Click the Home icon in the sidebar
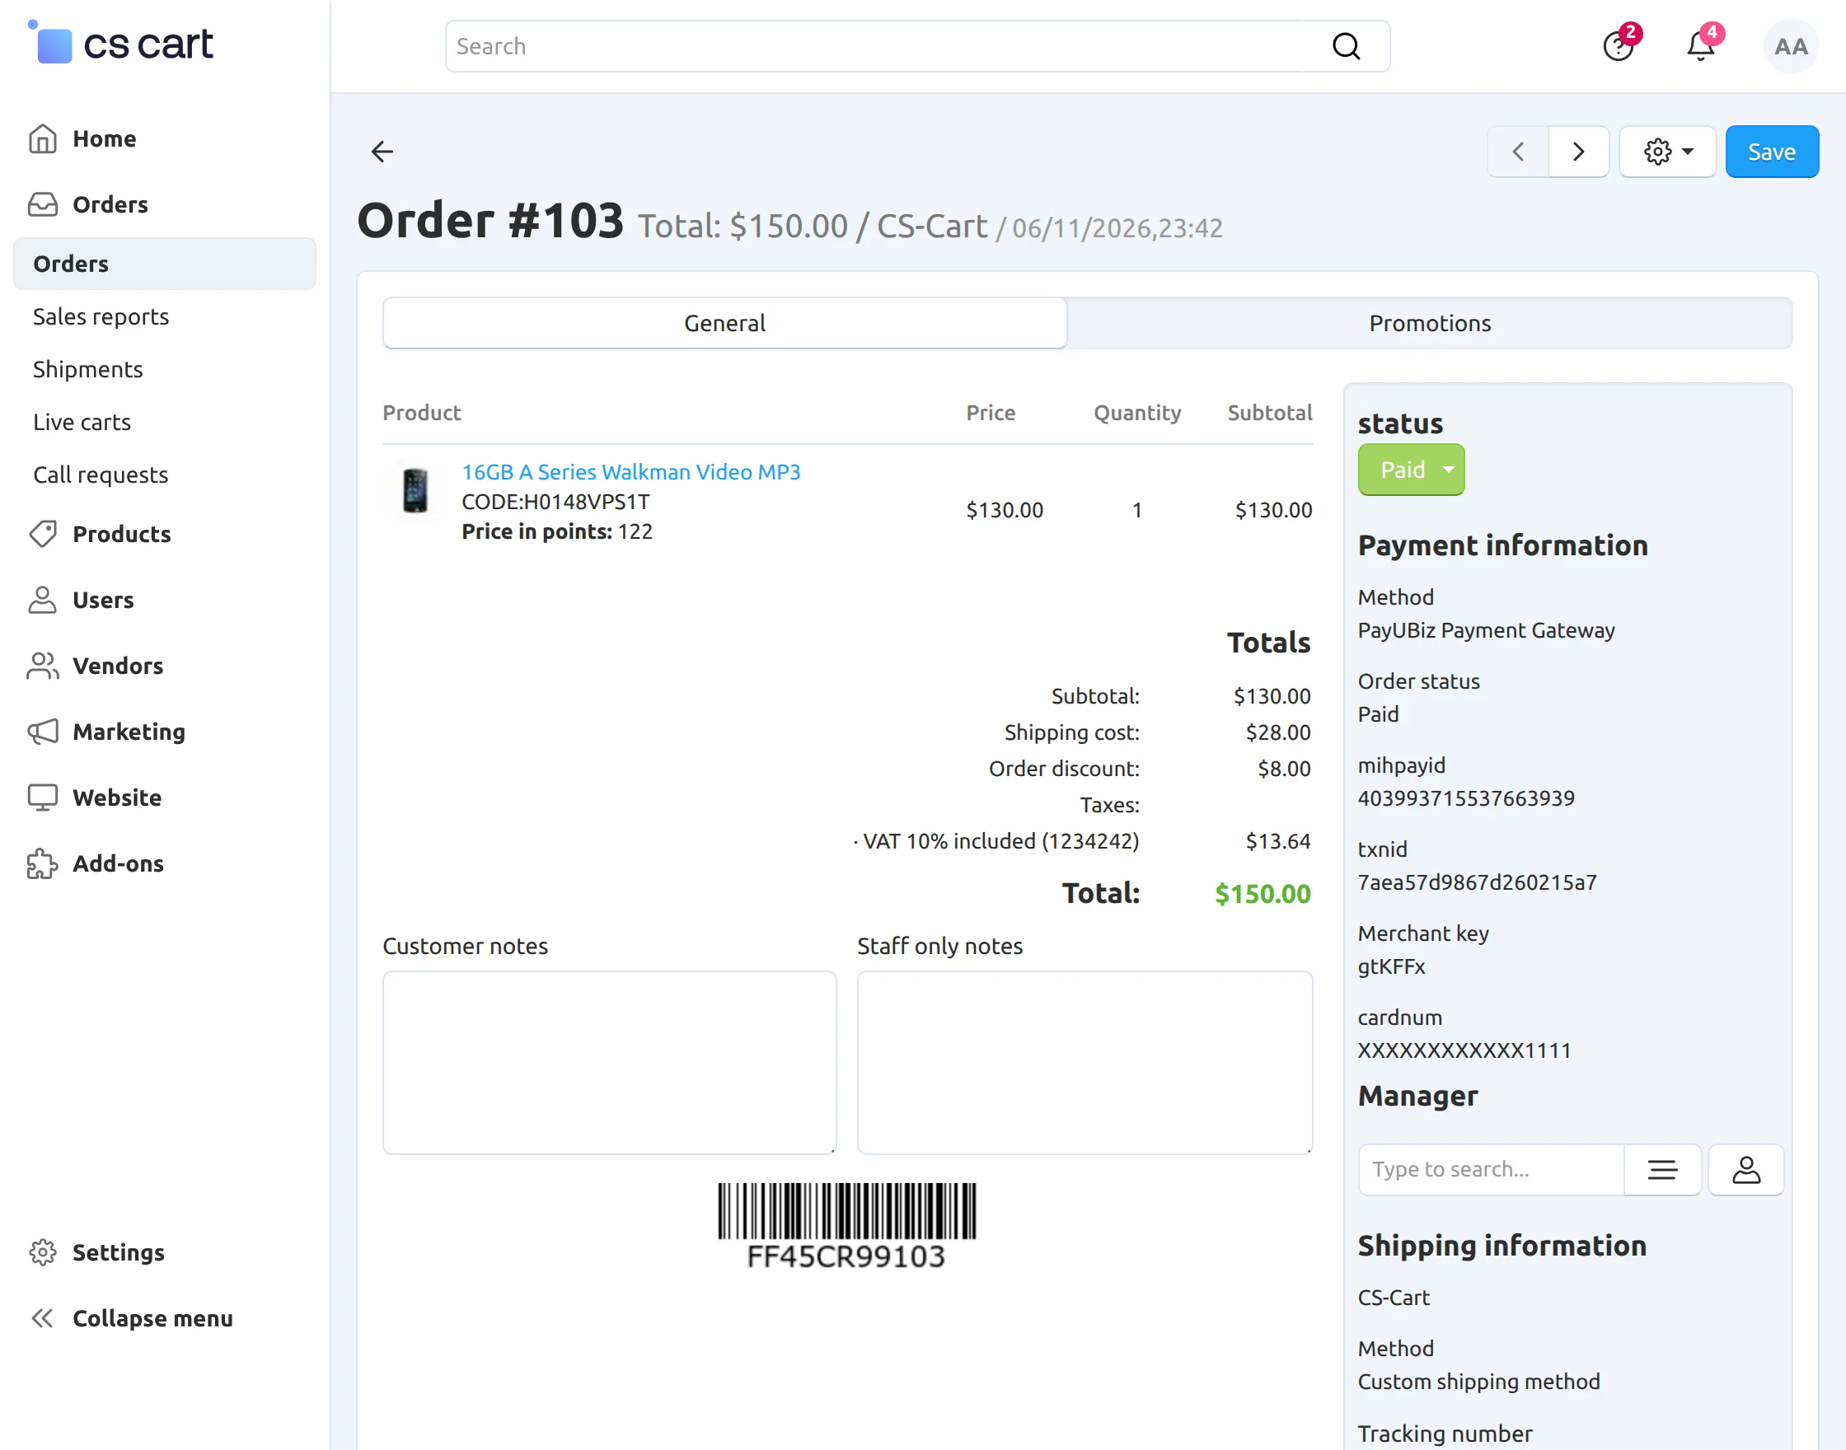1846x1450 pixels. coord(43,138)
